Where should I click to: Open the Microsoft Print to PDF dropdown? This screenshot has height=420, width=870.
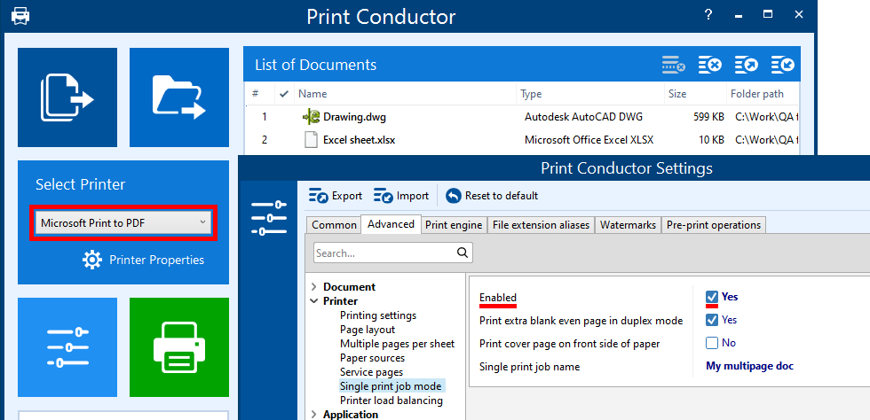click(x=123, y=223)
